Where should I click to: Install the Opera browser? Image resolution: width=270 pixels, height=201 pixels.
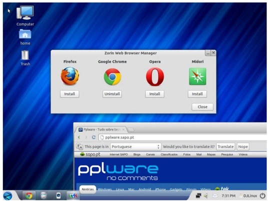(154, 94)
